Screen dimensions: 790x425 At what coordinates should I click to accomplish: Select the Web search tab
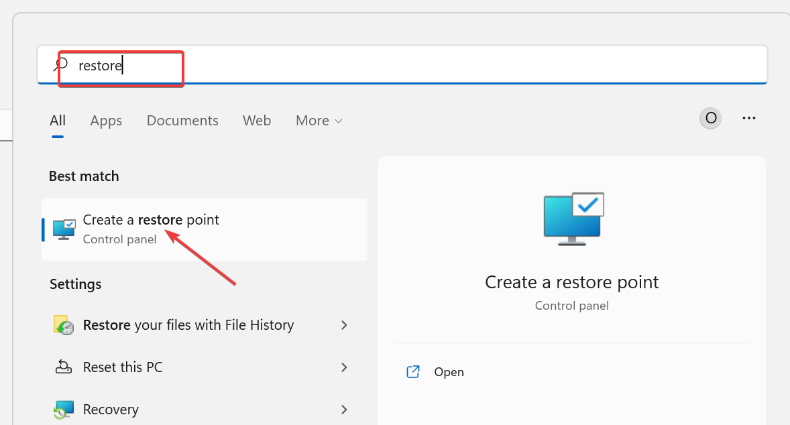pos(257,121)
